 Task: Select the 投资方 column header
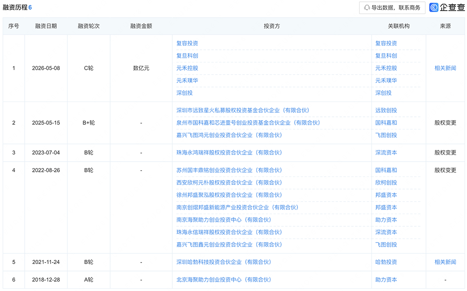[x=272, y=26]
